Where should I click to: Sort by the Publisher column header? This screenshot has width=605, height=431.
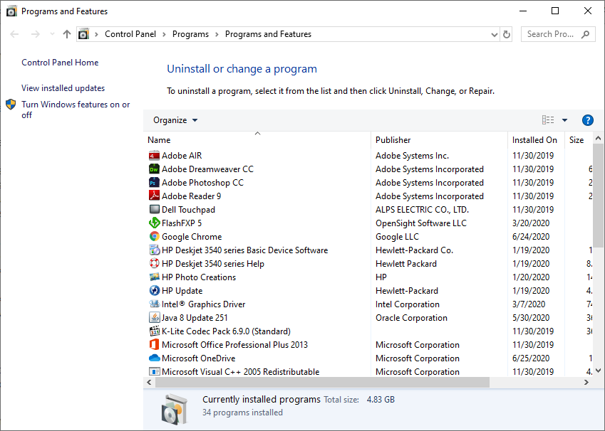[x=439, y=140]
